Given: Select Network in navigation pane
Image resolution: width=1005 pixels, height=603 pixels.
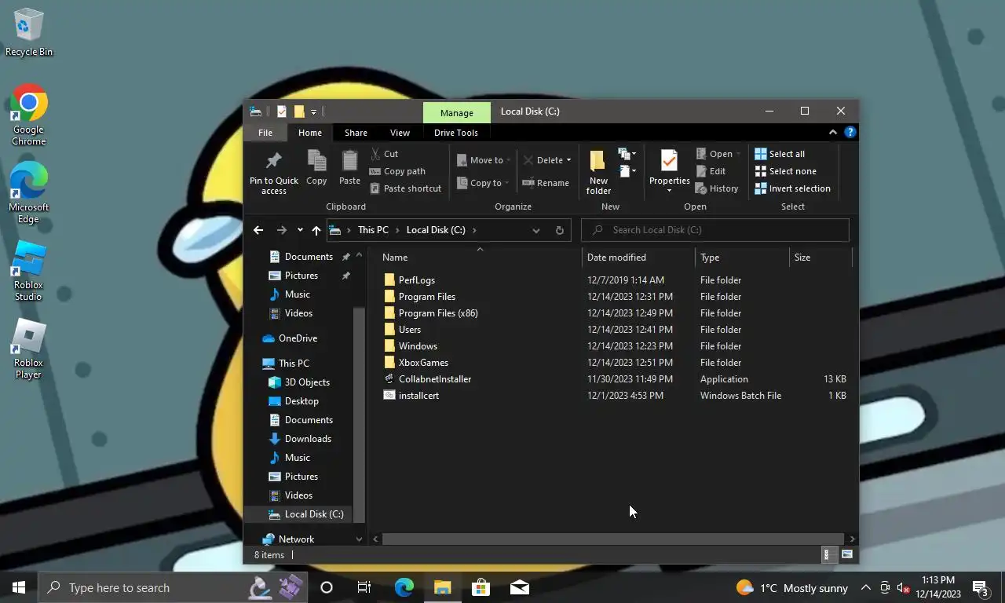Looking at the screenshot, I should 296,539.
